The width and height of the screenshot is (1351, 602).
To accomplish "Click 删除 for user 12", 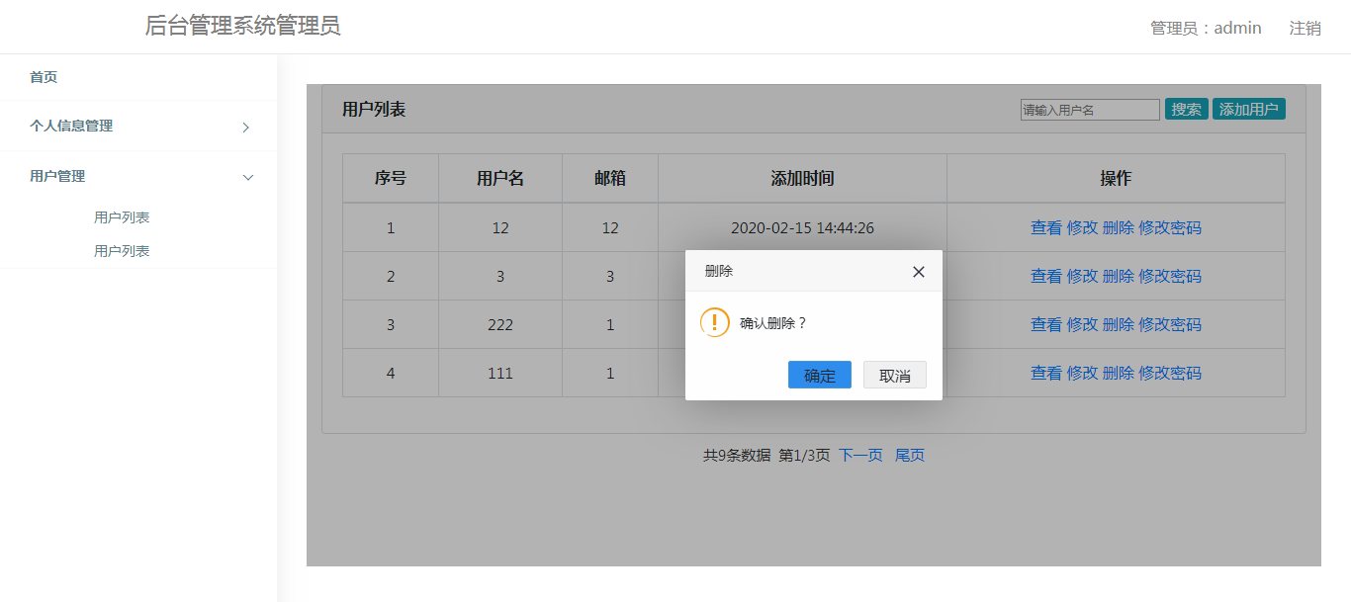I will [1119, 227].
